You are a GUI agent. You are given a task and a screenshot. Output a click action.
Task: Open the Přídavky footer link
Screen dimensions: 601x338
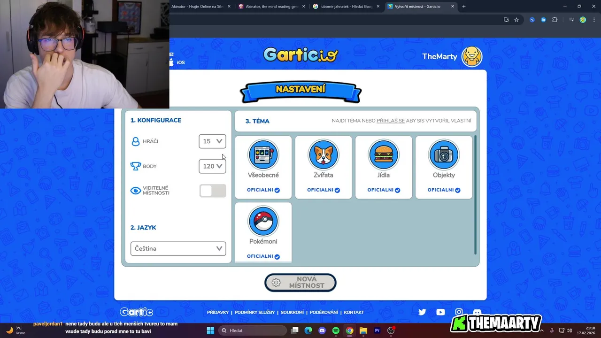click(x=218, y=312)
